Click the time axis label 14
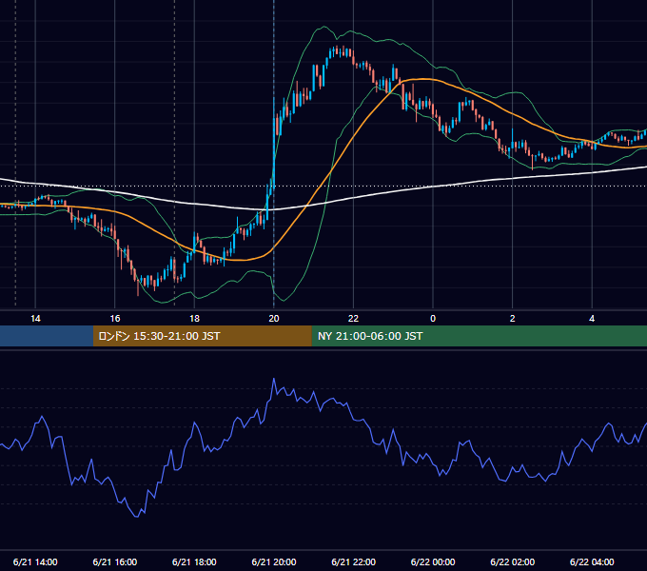Screen dimensions: 647x571 click(x=35, y=319)
